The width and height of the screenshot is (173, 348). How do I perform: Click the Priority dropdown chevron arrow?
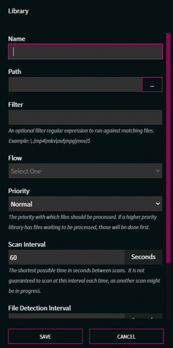pos(158,204)
